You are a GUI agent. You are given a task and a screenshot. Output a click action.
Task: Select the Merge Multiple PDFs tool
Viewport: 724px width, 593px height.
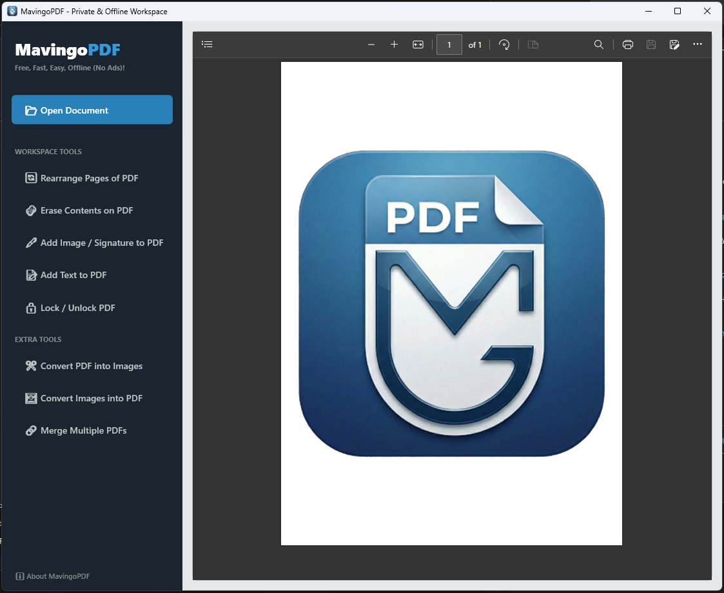point(83,430)
